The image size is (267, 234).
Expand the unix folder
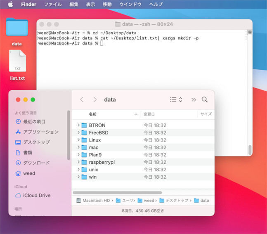78,170
